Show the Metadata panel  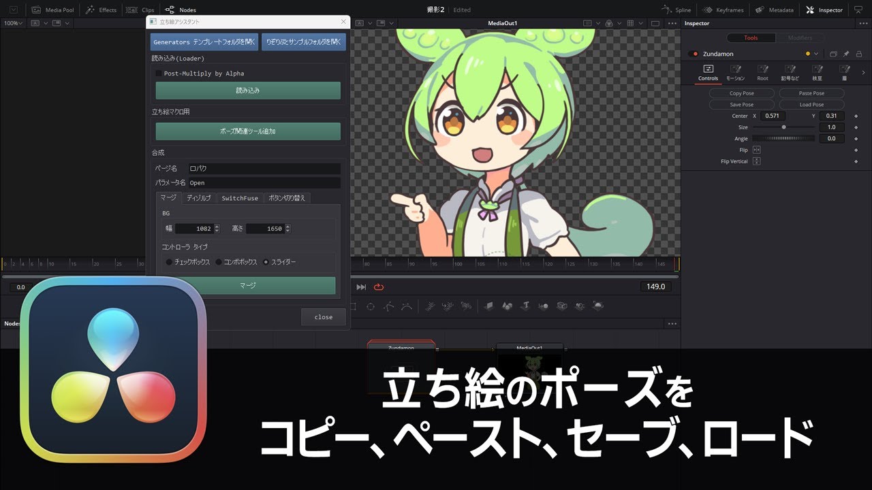click(774, 10)
